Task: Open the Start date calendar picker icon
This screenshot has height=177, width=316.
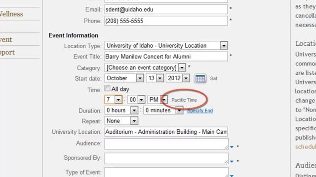Action: click(200, 79)
